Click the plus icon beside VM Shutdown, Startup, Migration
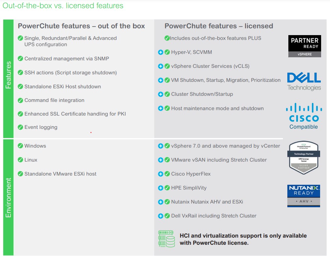 click(161, 80)
